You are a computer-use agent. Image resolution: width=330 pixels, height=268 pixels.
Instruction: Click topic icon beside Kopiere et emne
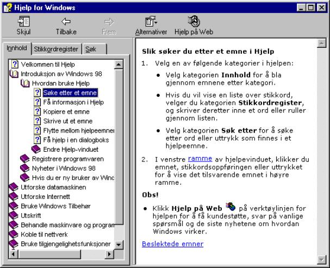[37, 111]
